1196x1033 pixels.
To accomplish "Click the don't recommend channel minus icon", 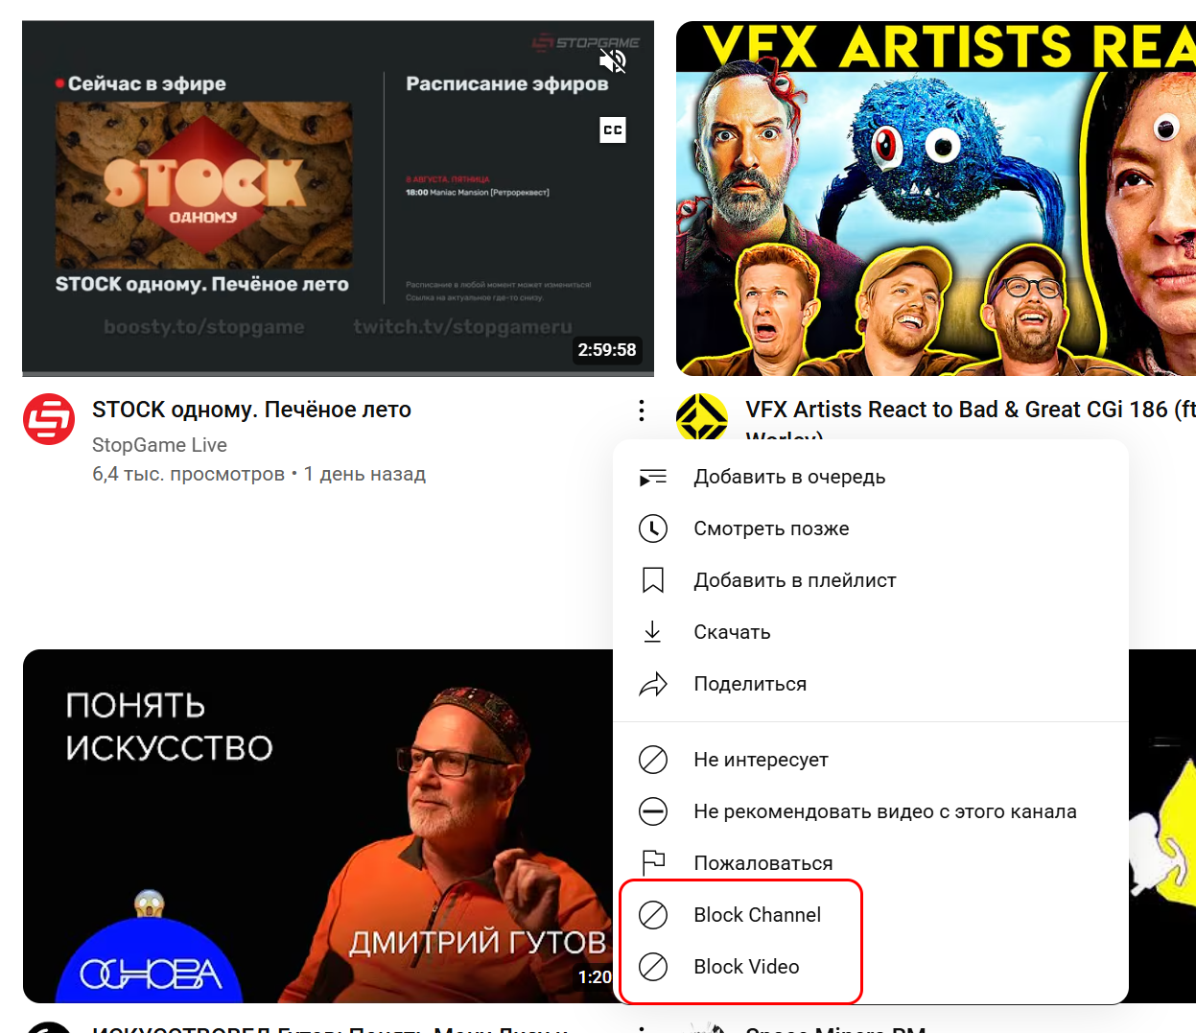I will [653, 811].
